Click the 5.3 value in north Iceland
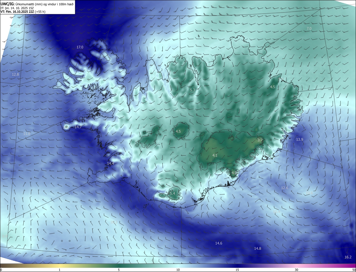 [x=192, y=90]
